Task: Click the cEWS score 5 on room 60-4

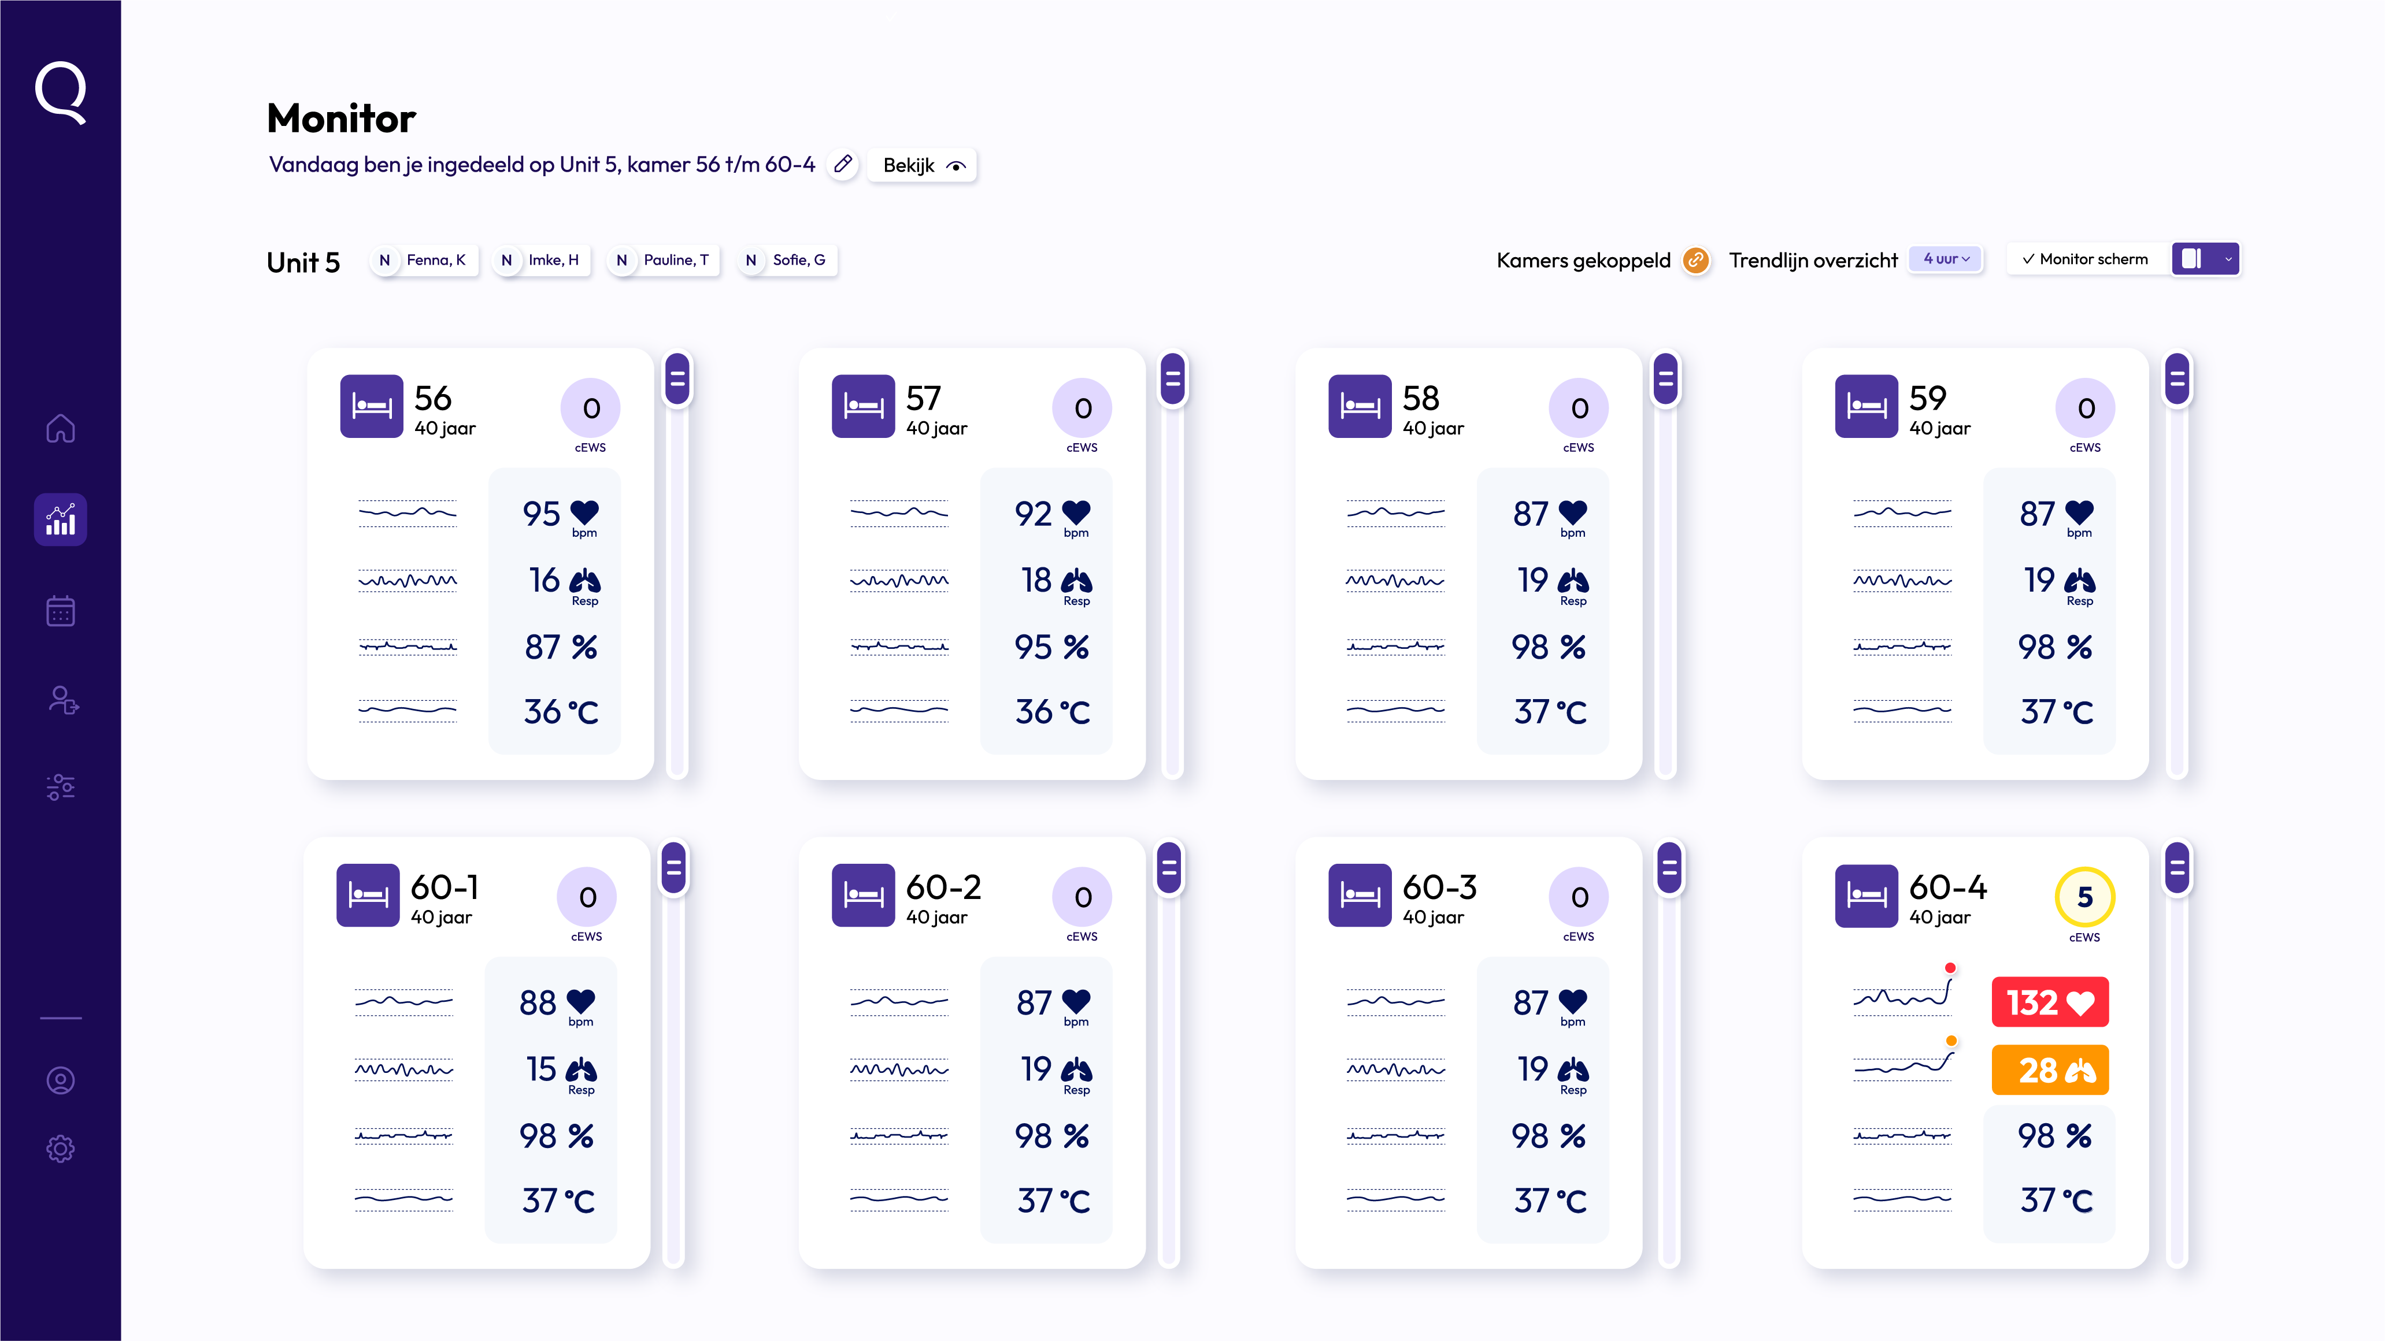Action: tap(2084, 897)
